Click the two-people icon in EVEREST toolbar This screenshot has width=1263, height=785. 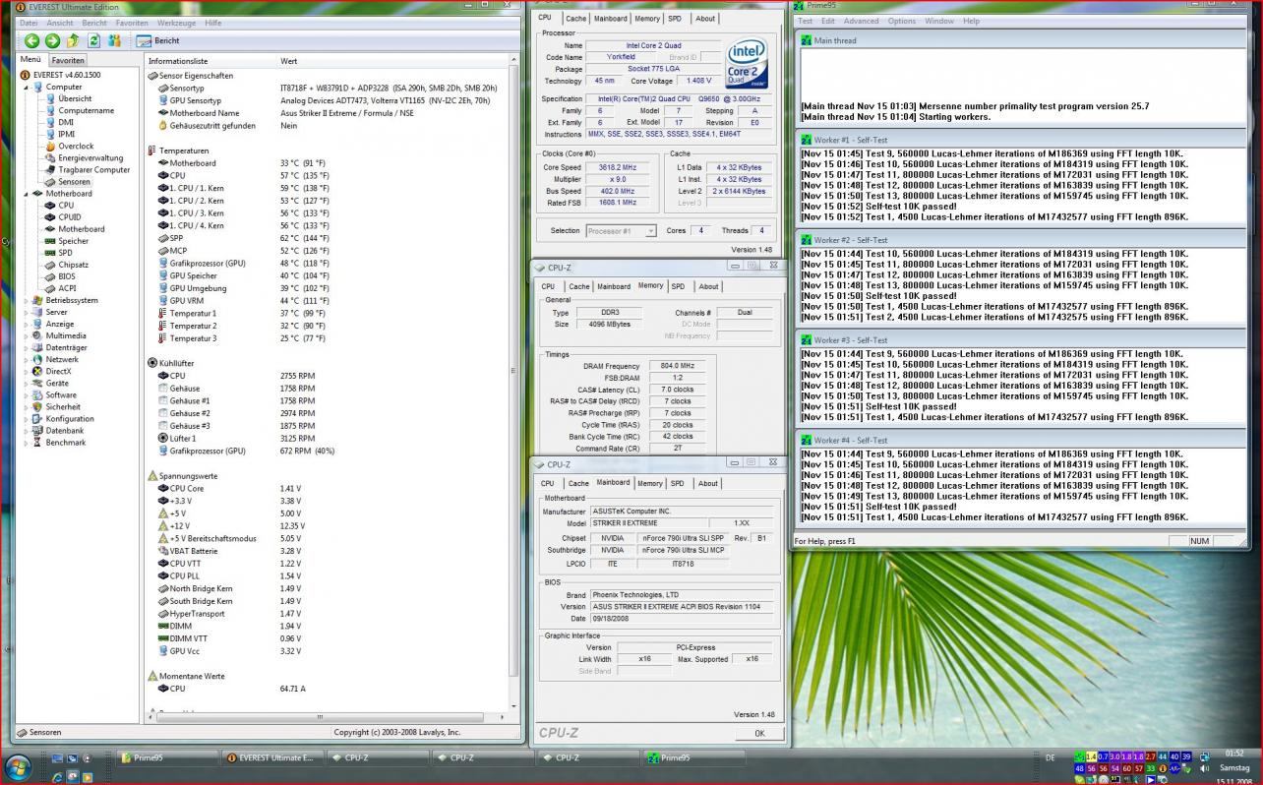tap(114, 40)
